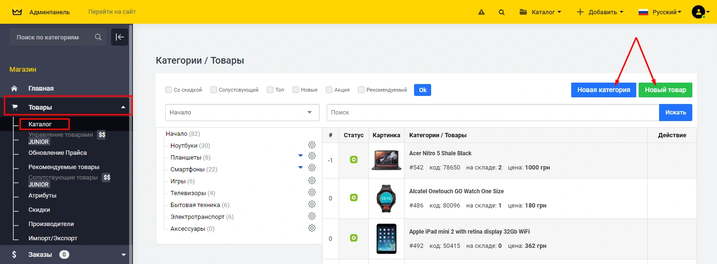Viewport: 717px width, 264px height.
Task: Click the warning triangle icon in header
Action: 481,12
